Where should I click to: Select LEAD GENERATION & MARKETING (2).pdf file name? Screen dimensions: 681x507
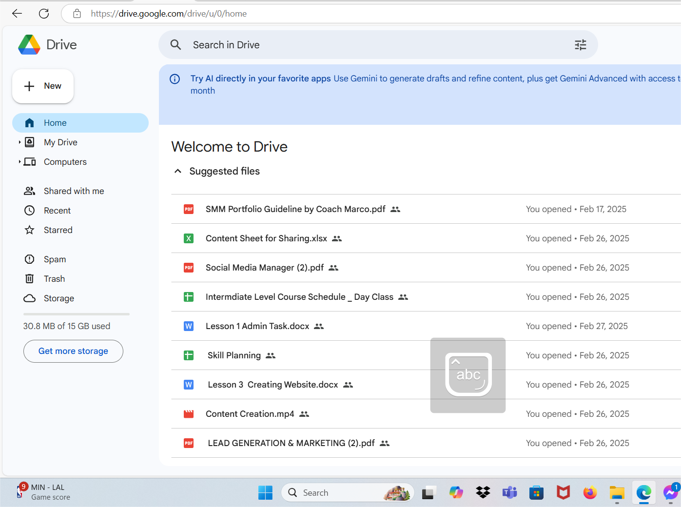[292, 443]
